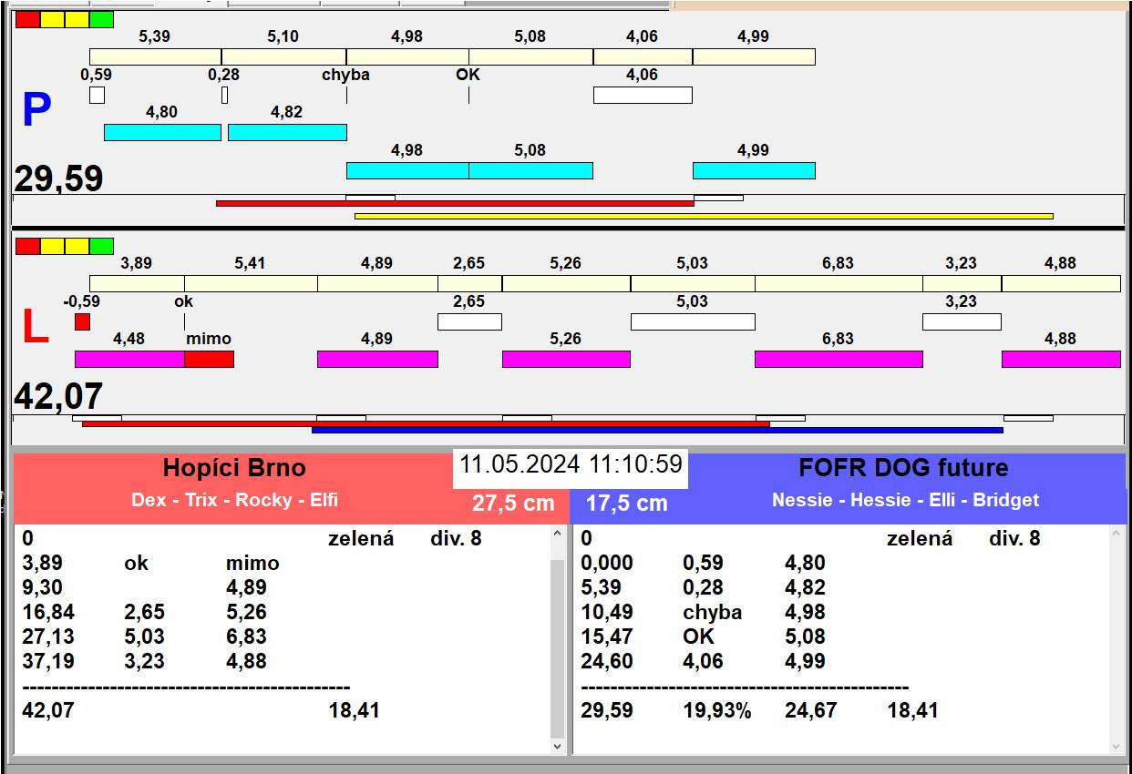Select the '16,84 2,65 5,26' row
Image resolution: width=1132 pixels, height=774 pixels.
283,613
